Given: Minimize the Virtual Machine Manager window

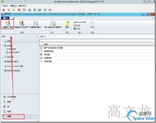Looking at the screenshot, I should click(x=144, y=14).
